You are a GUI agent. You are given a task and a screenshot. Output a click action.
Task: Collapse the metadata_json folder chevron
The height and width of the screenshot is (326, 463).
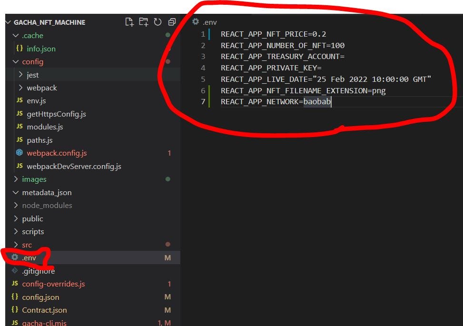(x=16, y=193)
